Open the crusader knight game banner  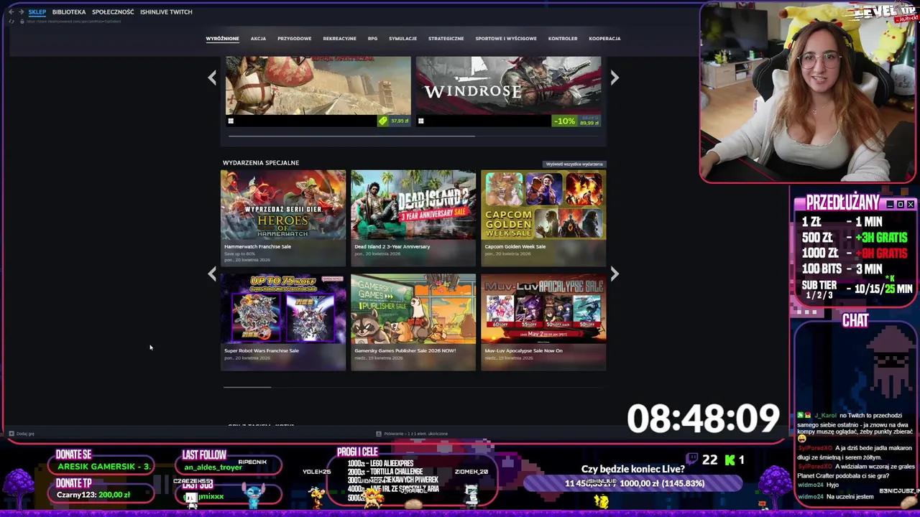coord(318,85)
